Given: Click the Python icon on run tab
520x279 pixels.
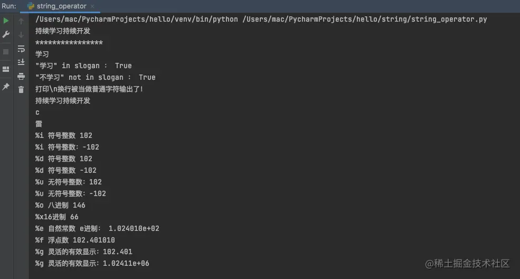Looking at the screenshot, I should [x=31, y=6].
